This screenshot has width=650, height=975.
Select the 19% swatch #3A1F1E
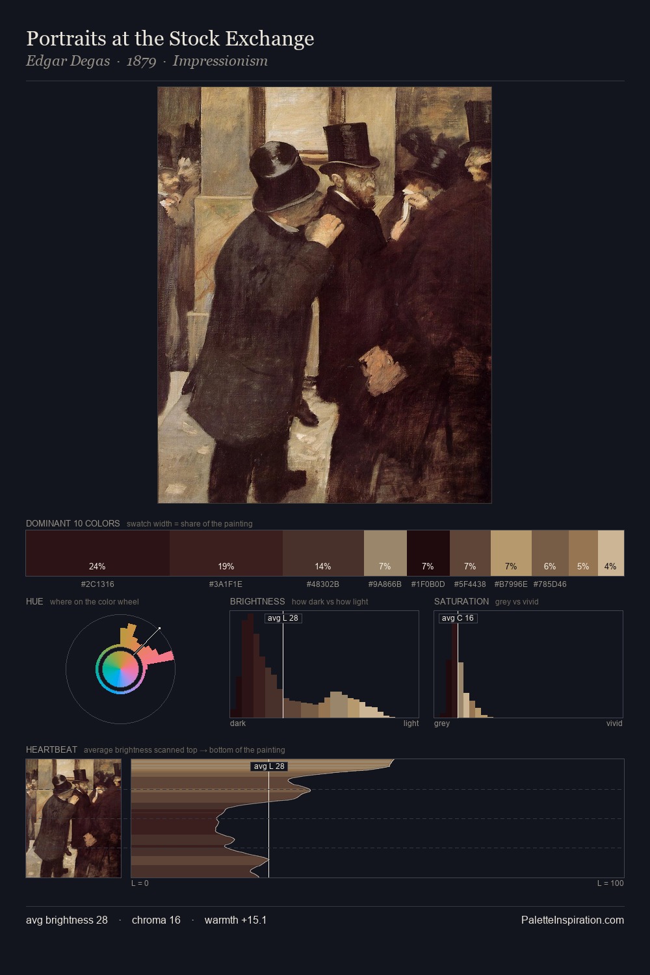[x=226, y=553]
